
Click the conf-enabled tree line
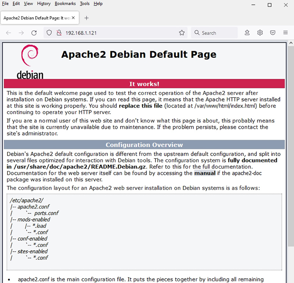point(29,239)
